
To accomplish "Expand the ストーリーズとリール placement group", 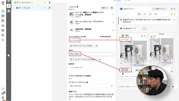I will [x=113, y=22].
